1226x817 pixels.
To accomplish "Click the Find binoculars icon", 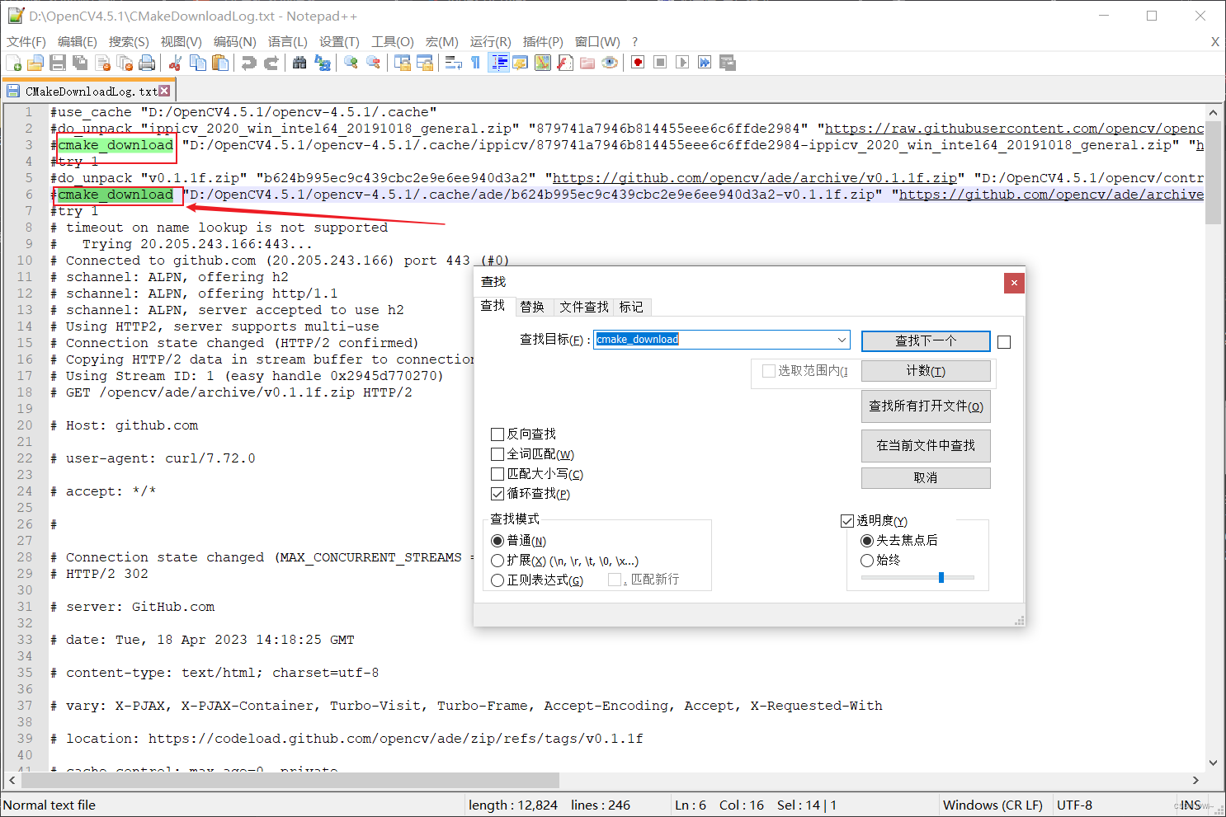I will [x=299, y=63].
